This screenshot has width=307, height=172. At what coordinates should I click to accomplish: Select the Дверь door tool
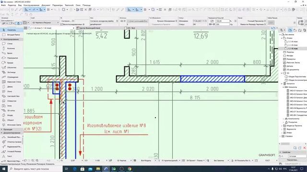(12, 86)
